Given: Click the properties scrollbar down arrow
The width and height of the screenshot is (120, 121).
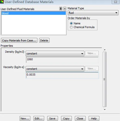Looking at the screenshot, I should pos(105,109).
